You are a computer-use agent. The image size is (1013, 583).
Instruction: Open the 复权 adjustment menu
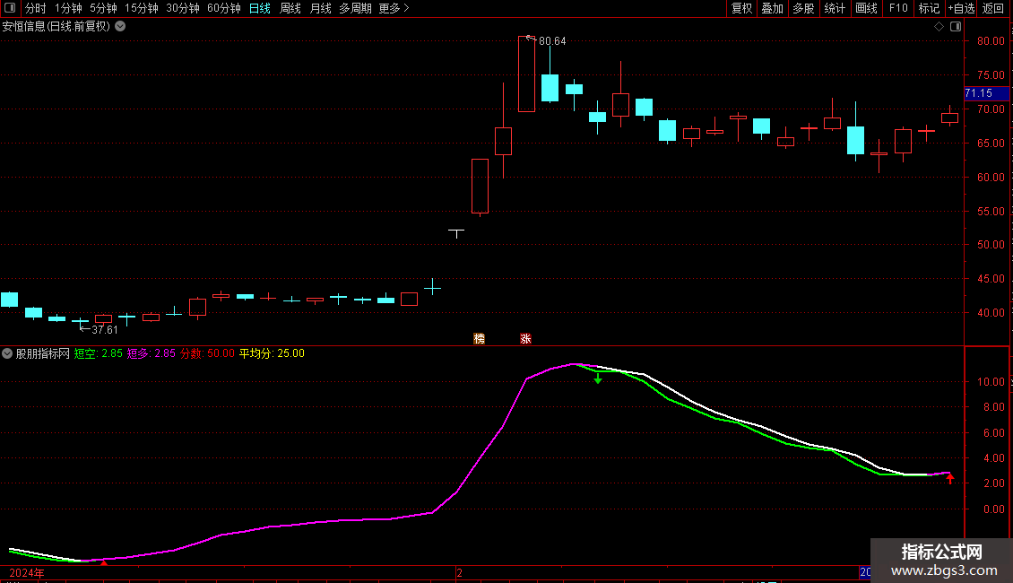[741, 8]
